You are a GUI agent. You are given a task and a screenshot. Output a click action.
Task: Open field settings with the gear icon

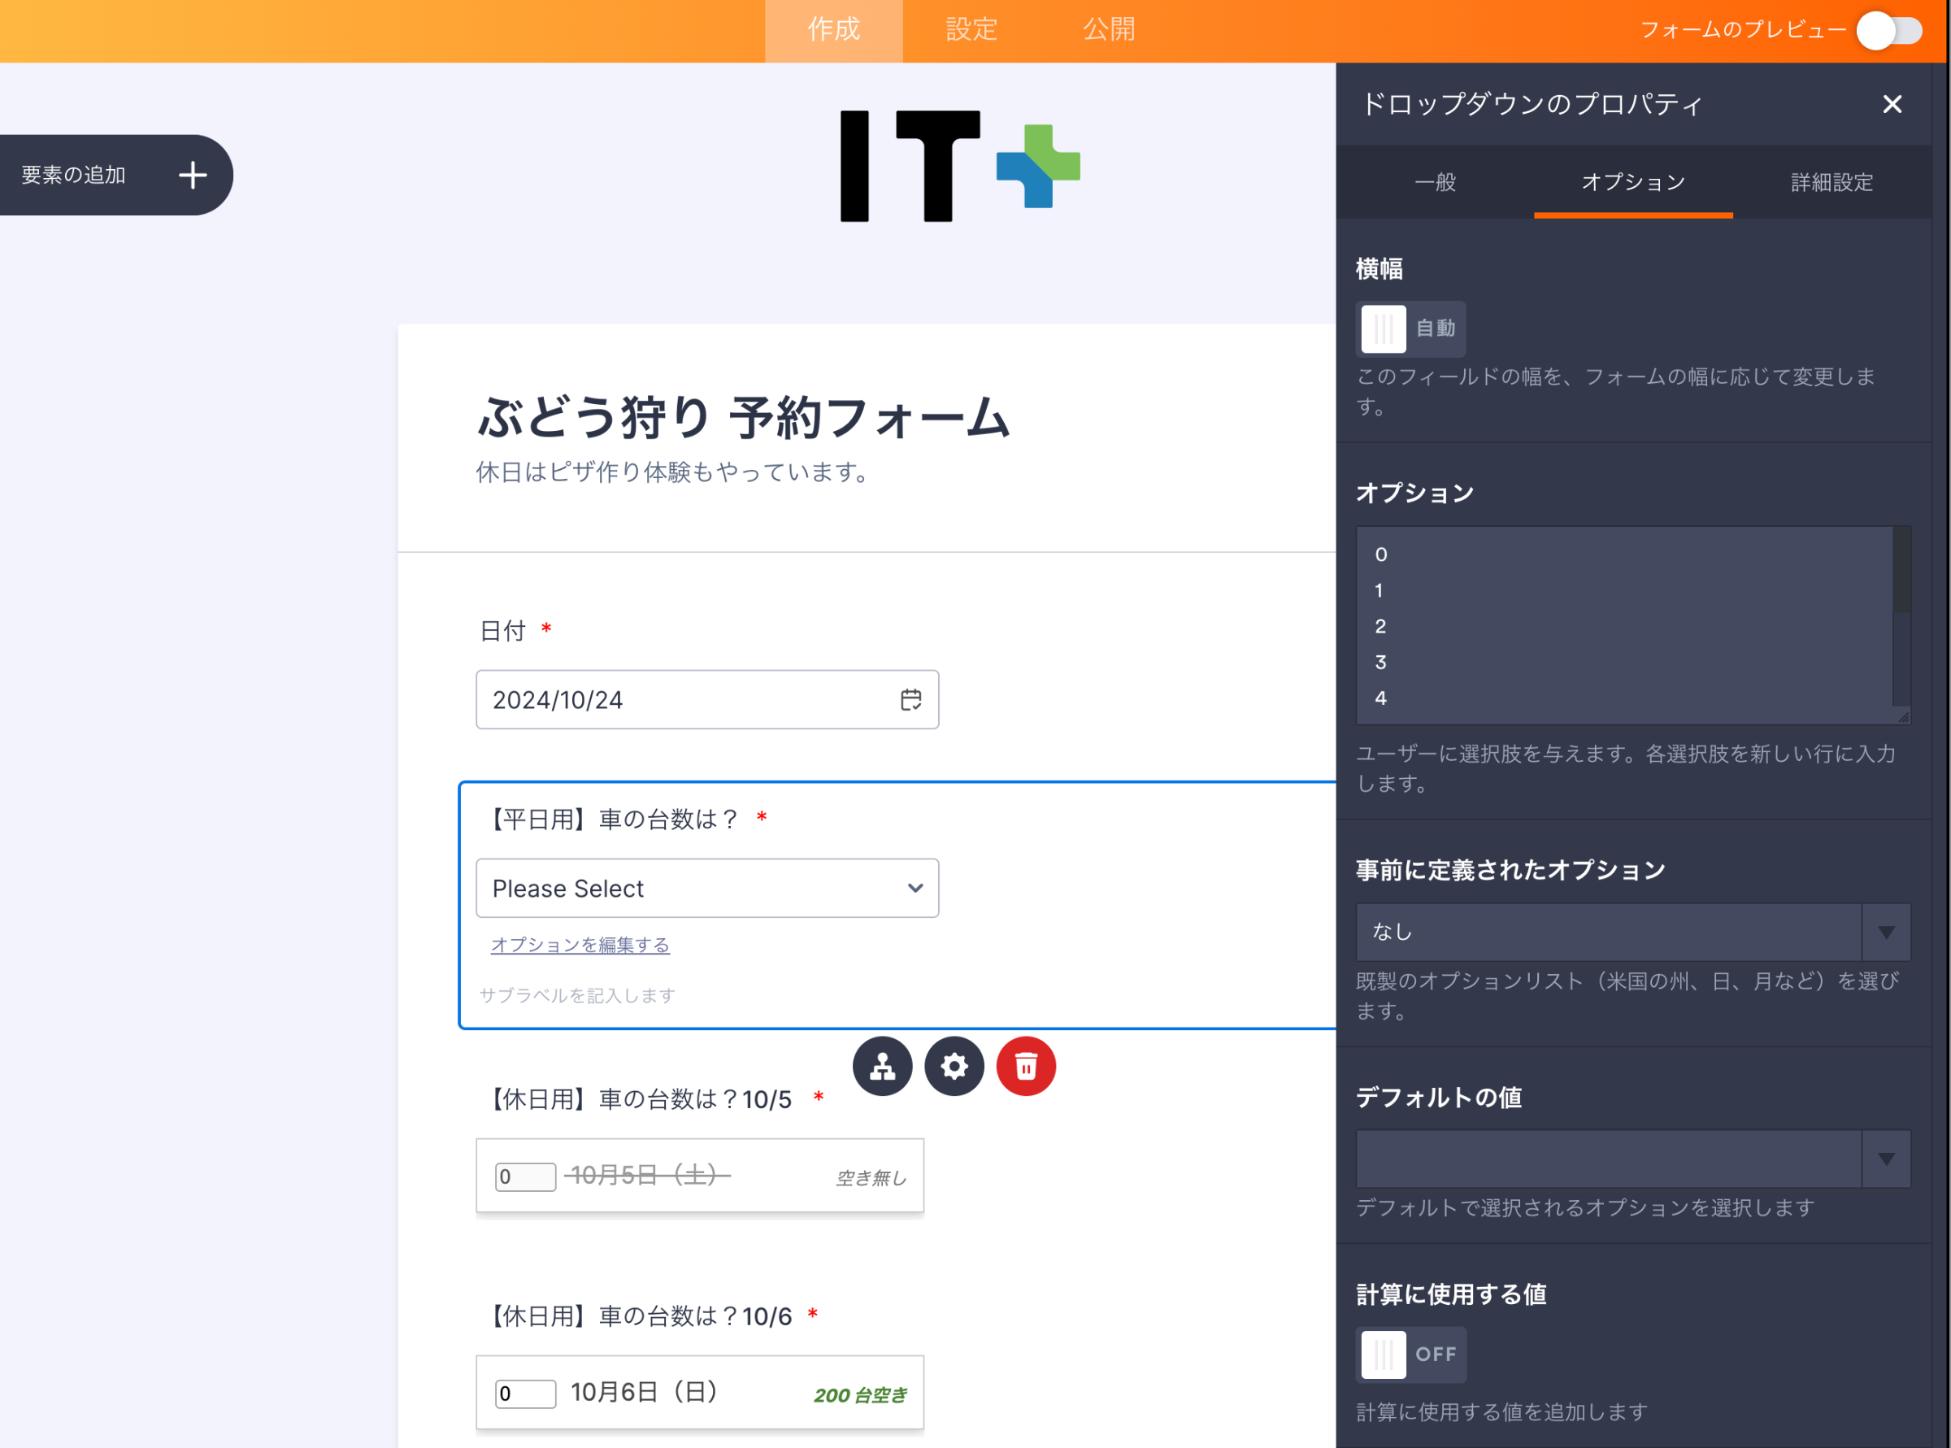pyautogui.click(x=954, y=1066)
